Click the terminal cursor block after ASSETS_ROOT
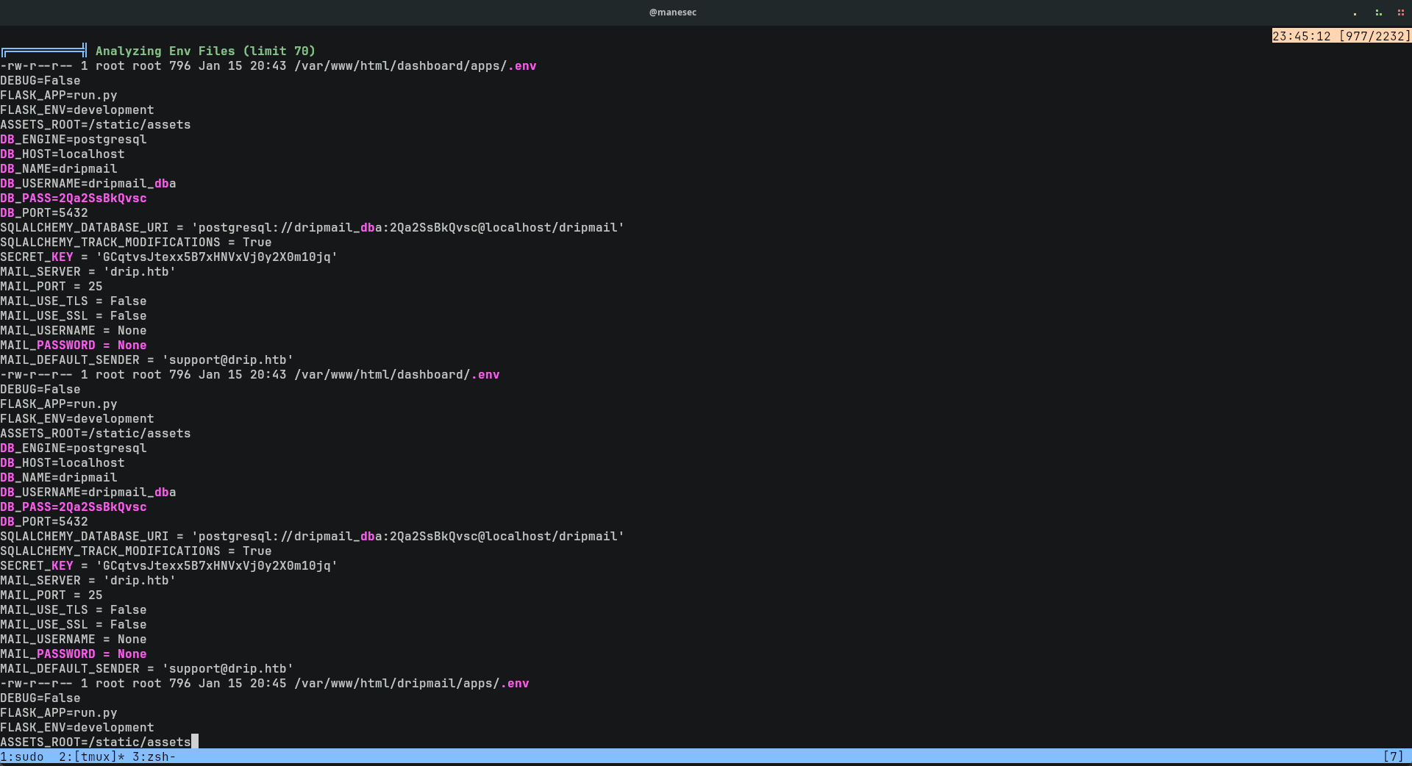1412x766 pixels. [195, 742]
